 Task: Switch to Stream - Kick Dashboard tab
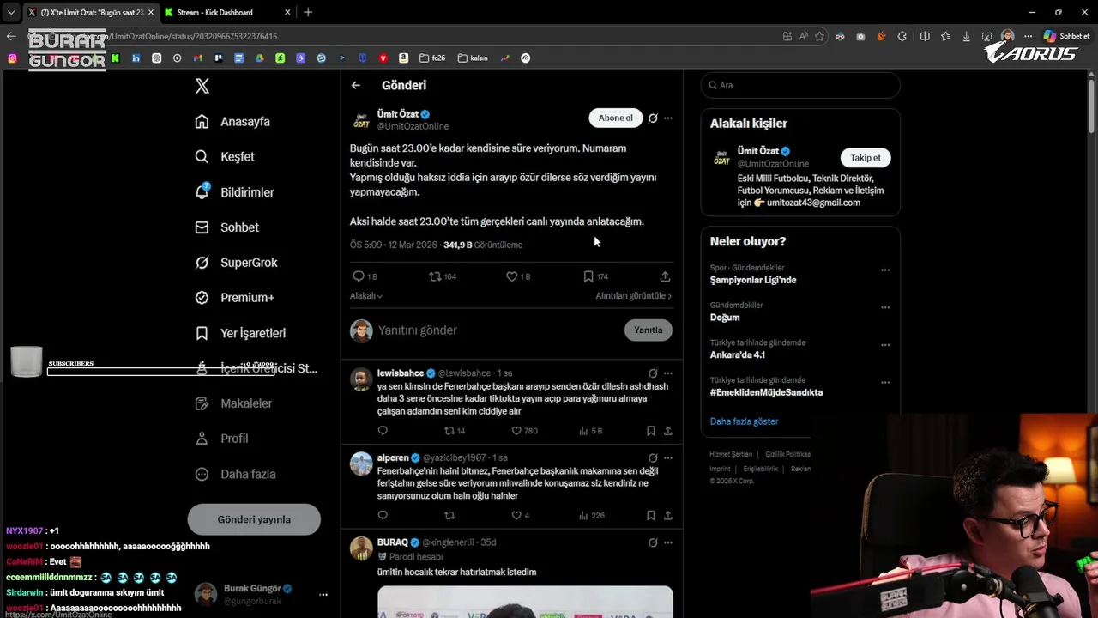(x=226, y=12)
